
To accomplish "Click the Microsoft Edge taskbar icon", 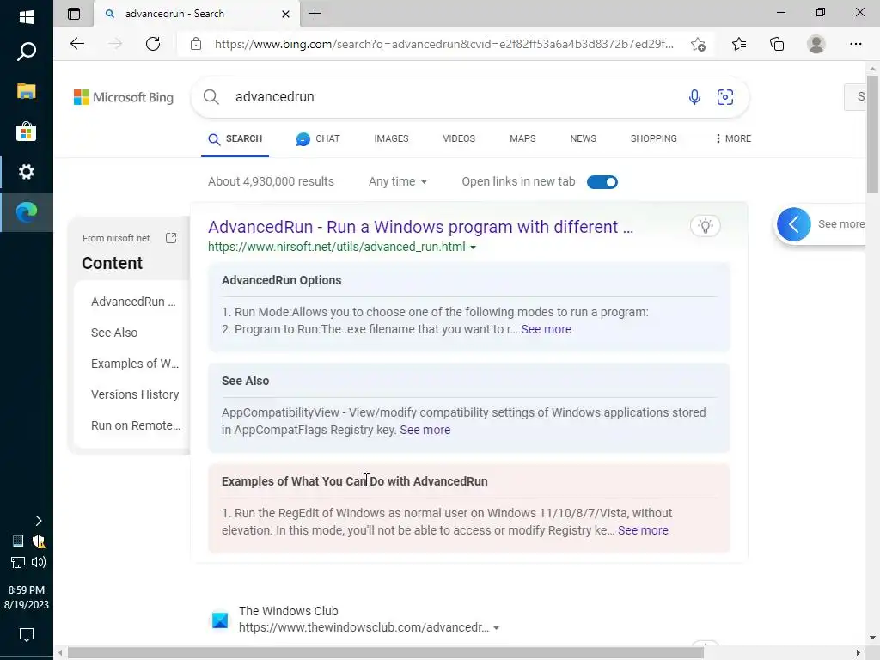I will [27, 212].
